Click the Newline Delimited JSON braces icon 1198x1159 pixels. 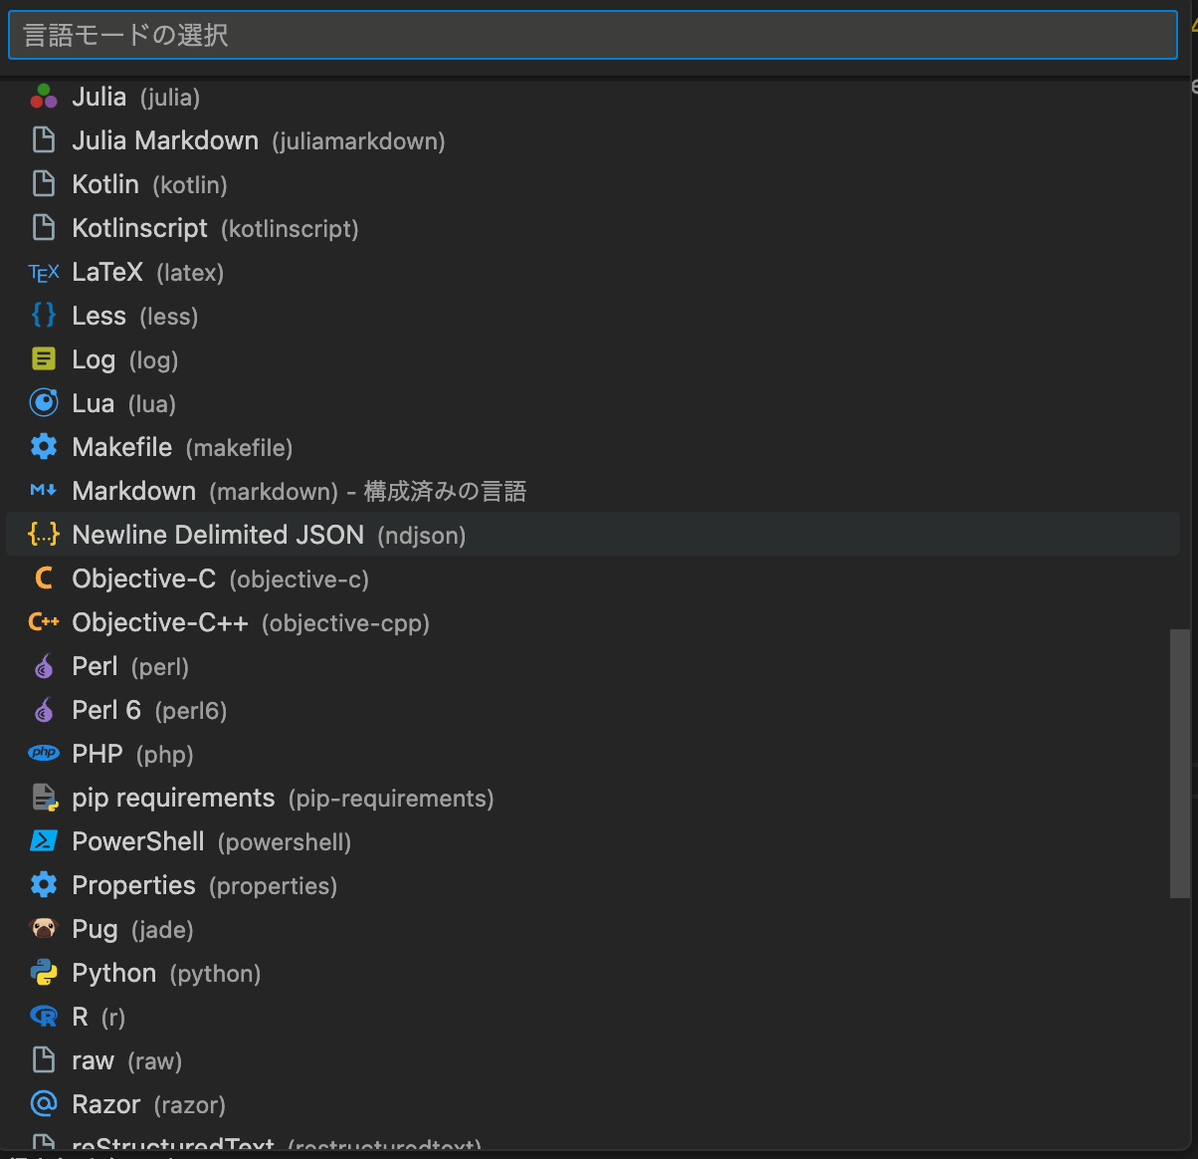(44, 535)
